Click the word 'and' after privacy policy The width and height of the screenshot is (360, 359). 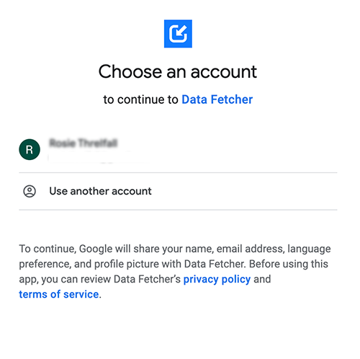point(262,279)
